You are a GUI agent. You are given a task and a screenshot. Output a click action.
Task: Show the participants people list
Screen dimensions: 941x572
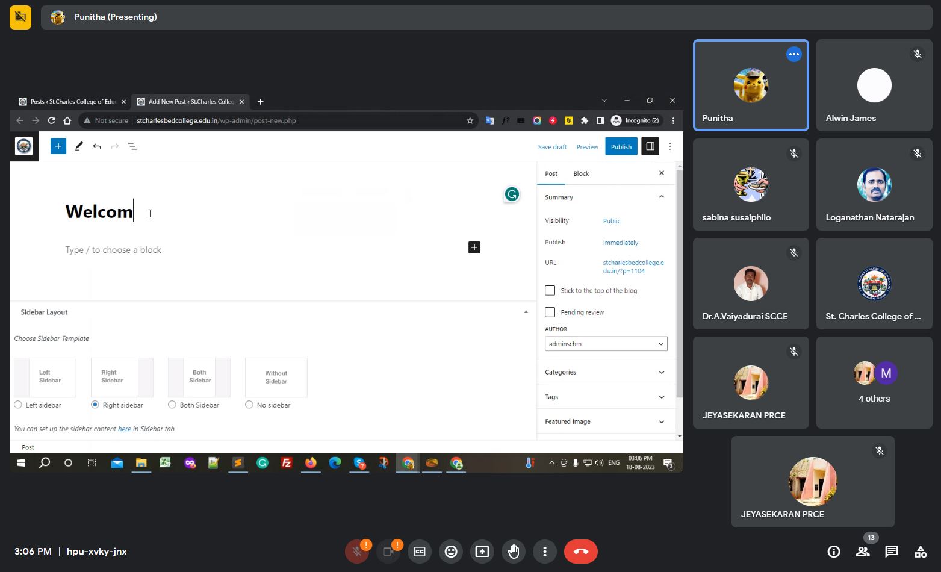tap(863, 552)
